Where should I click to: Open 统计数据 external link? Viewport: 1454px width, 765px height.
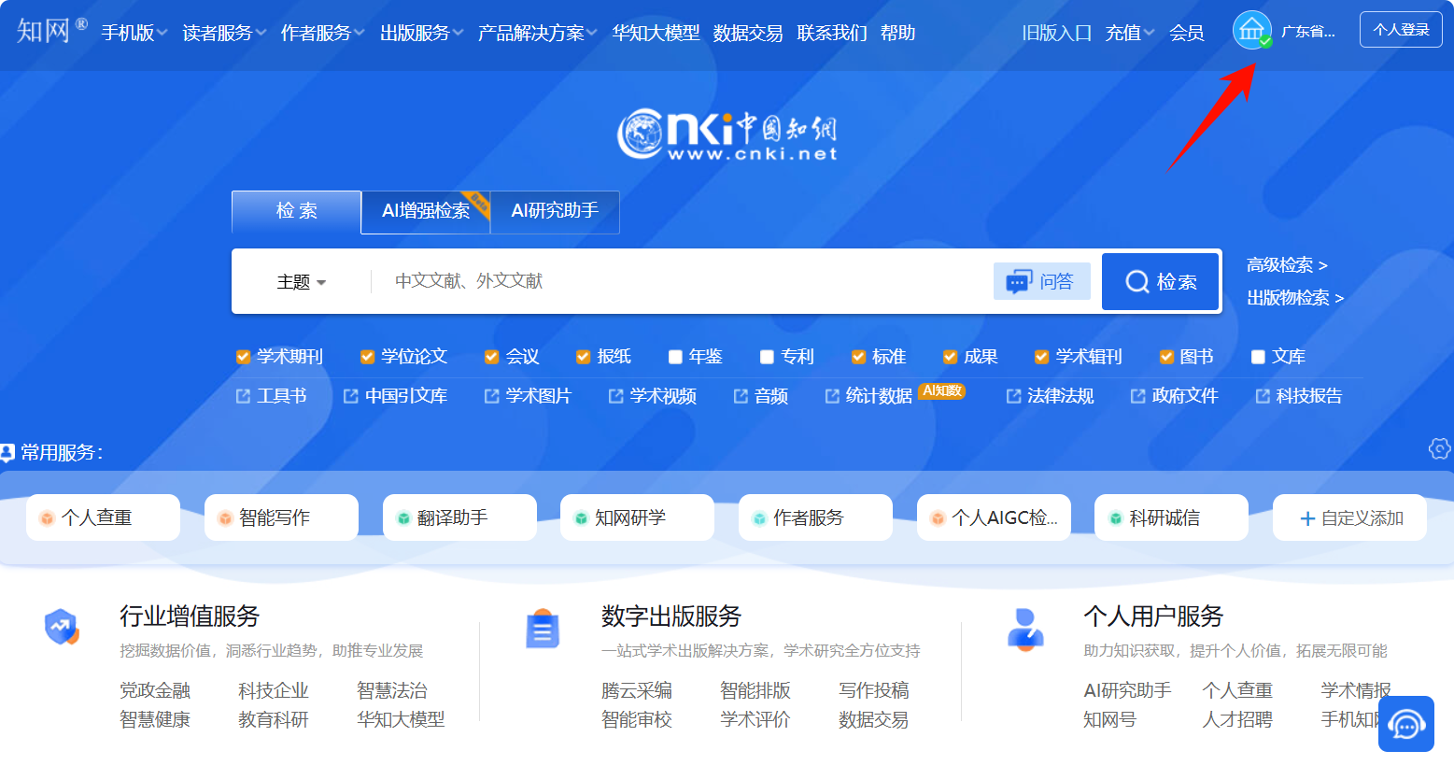(x=868, y=396)
